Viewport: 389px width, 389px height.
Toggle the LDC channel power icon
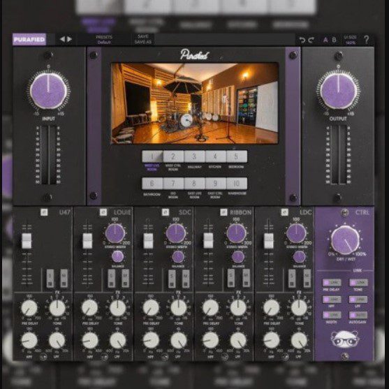click(284, 212)
